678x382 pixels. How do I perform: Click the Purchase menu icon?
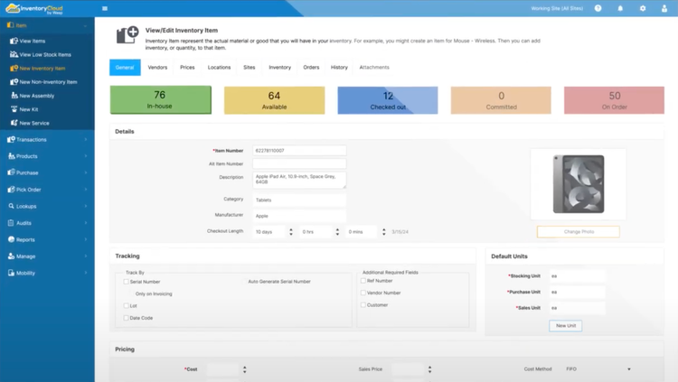coord(11,172)
